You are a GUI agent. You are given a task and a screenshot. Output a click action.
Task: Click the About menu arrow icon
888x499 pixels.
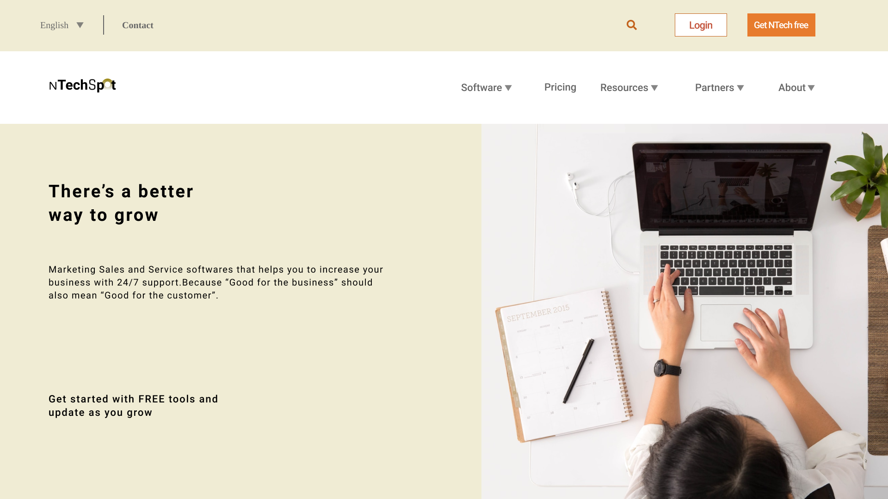[811, 88]
